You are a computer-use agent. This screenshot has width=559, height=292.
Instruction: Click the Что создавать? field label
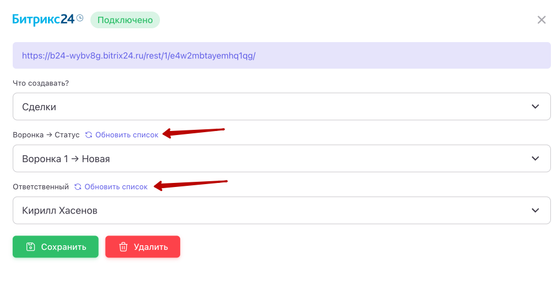click(41, 83)
